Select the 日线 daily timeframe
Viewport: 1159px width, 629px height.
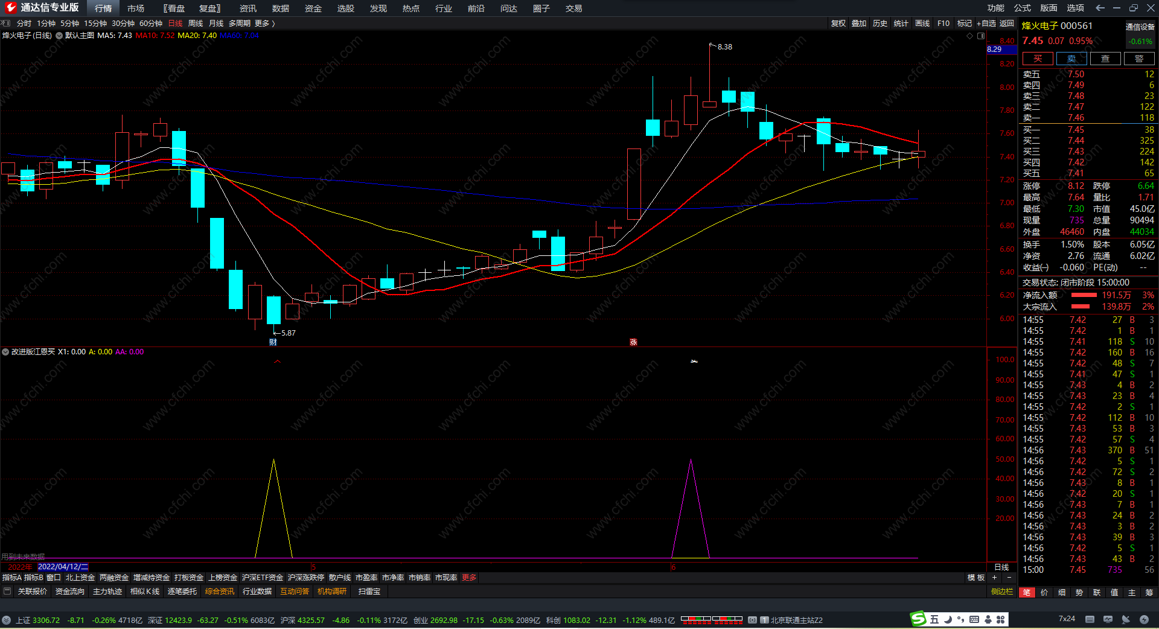(175, 24)
